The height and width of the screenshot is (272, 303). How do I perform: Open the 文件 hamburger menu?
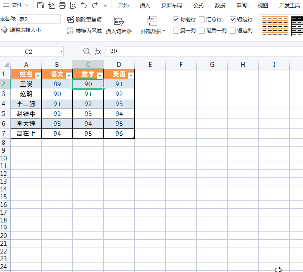pos(6,5)
